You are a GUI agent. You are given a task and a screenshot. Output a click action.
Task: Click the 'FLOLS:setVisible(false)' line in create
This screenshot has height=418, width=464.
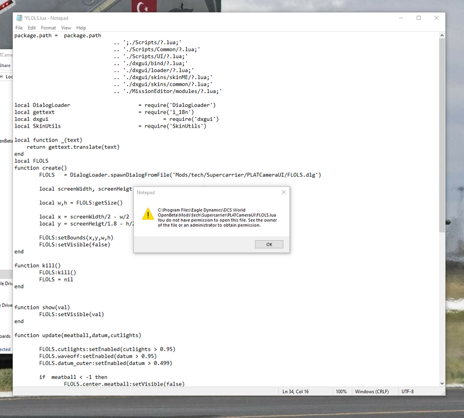click(x=75, y=245)
